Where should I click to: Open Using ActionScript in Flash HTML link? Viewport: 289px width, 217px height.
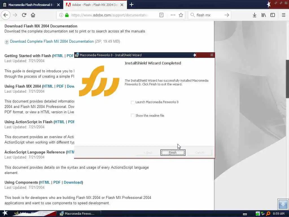[x=60, y=122]
